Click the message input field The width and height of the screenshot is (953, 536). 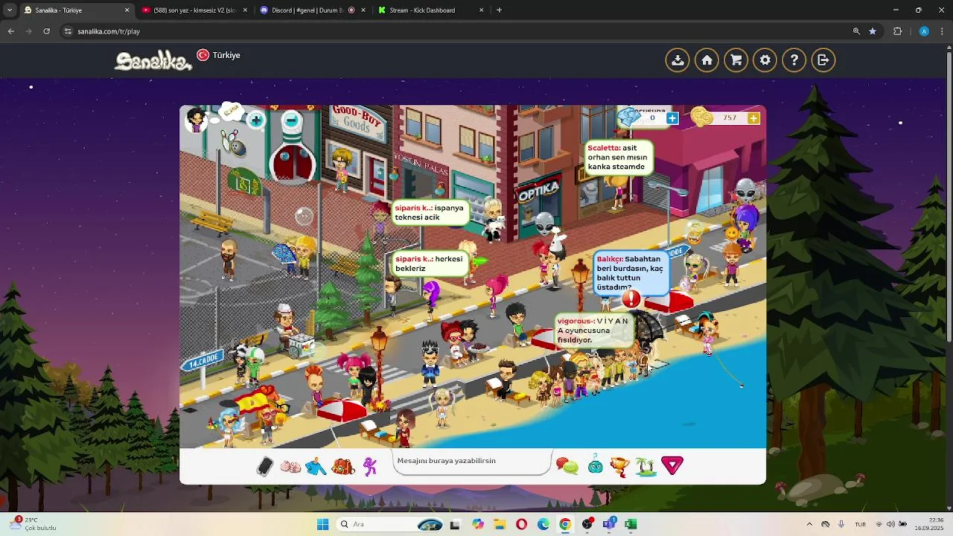[471, 462]
